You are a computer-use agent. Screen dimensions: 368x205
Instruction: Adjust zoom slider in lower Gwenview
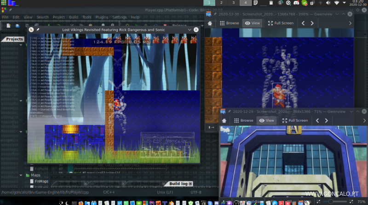click(x=335, y=202)
